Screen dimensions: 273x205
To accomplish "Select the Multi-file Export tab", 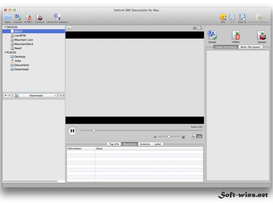I will pos(250,47).
